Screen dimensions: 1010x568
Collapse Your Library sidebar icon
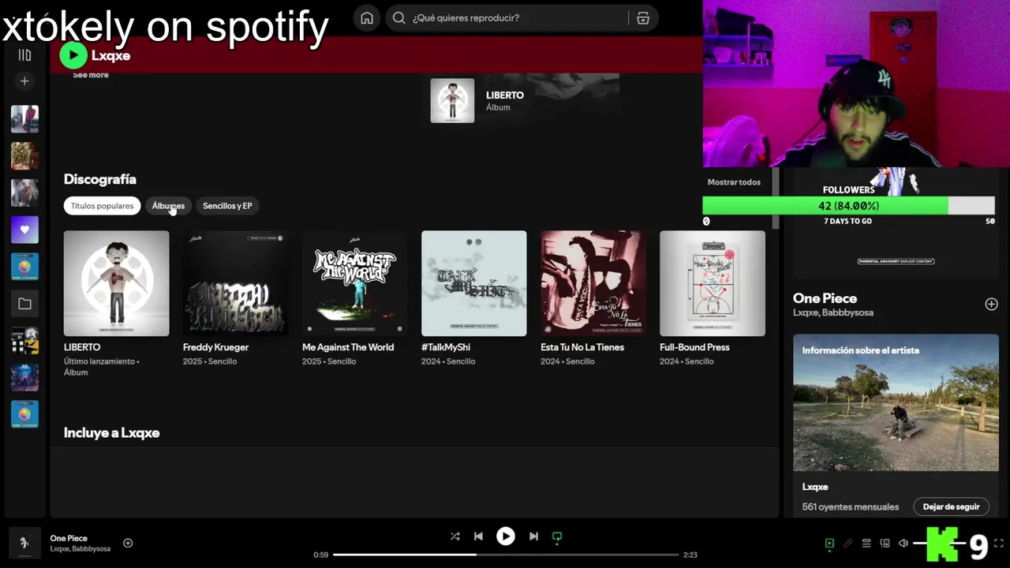click(24, 55)
